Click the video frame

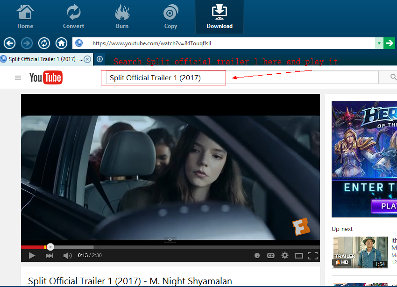(x=170, y=177)
